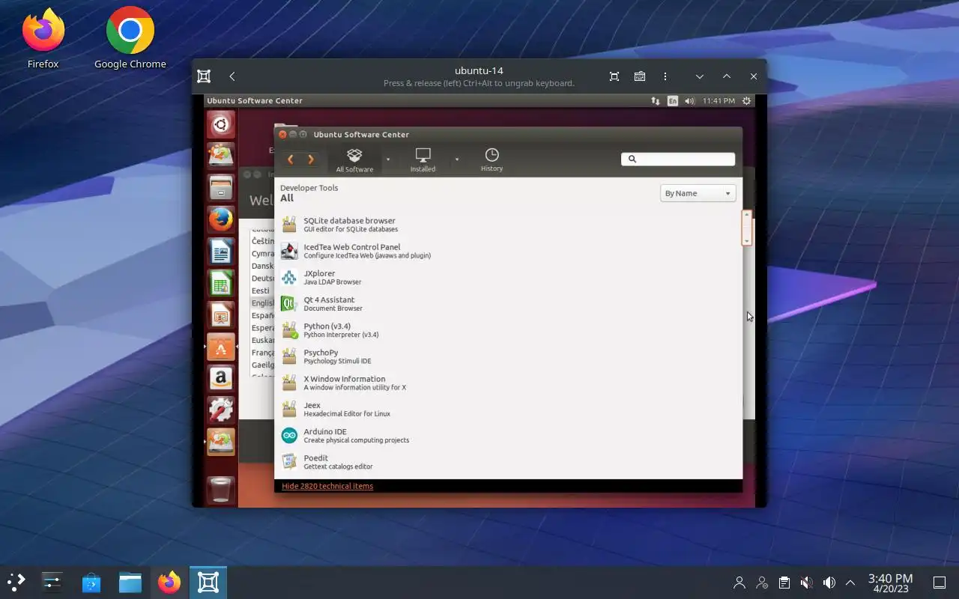Open LibreOffice Writer in the launcher
This screenshot has width=959, height=599.
(220, 251)
